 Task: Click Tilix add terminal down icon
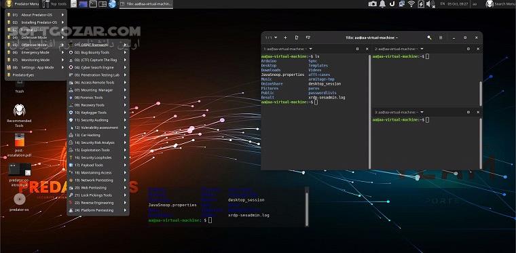pos(308,37)
